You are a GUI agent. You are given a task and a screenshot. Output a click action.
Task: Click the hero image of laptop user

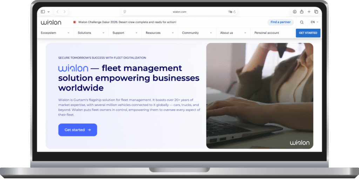(259, 96)
